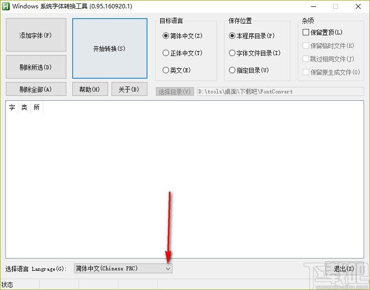The image size is (370, 290).
Task: Click the 所 column header
Action: [36, 107]
